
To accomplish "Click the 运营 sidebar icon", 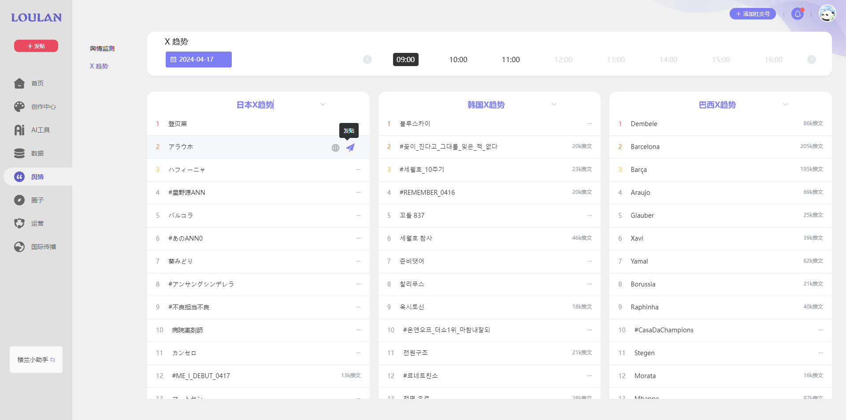I will click(19, 223).
